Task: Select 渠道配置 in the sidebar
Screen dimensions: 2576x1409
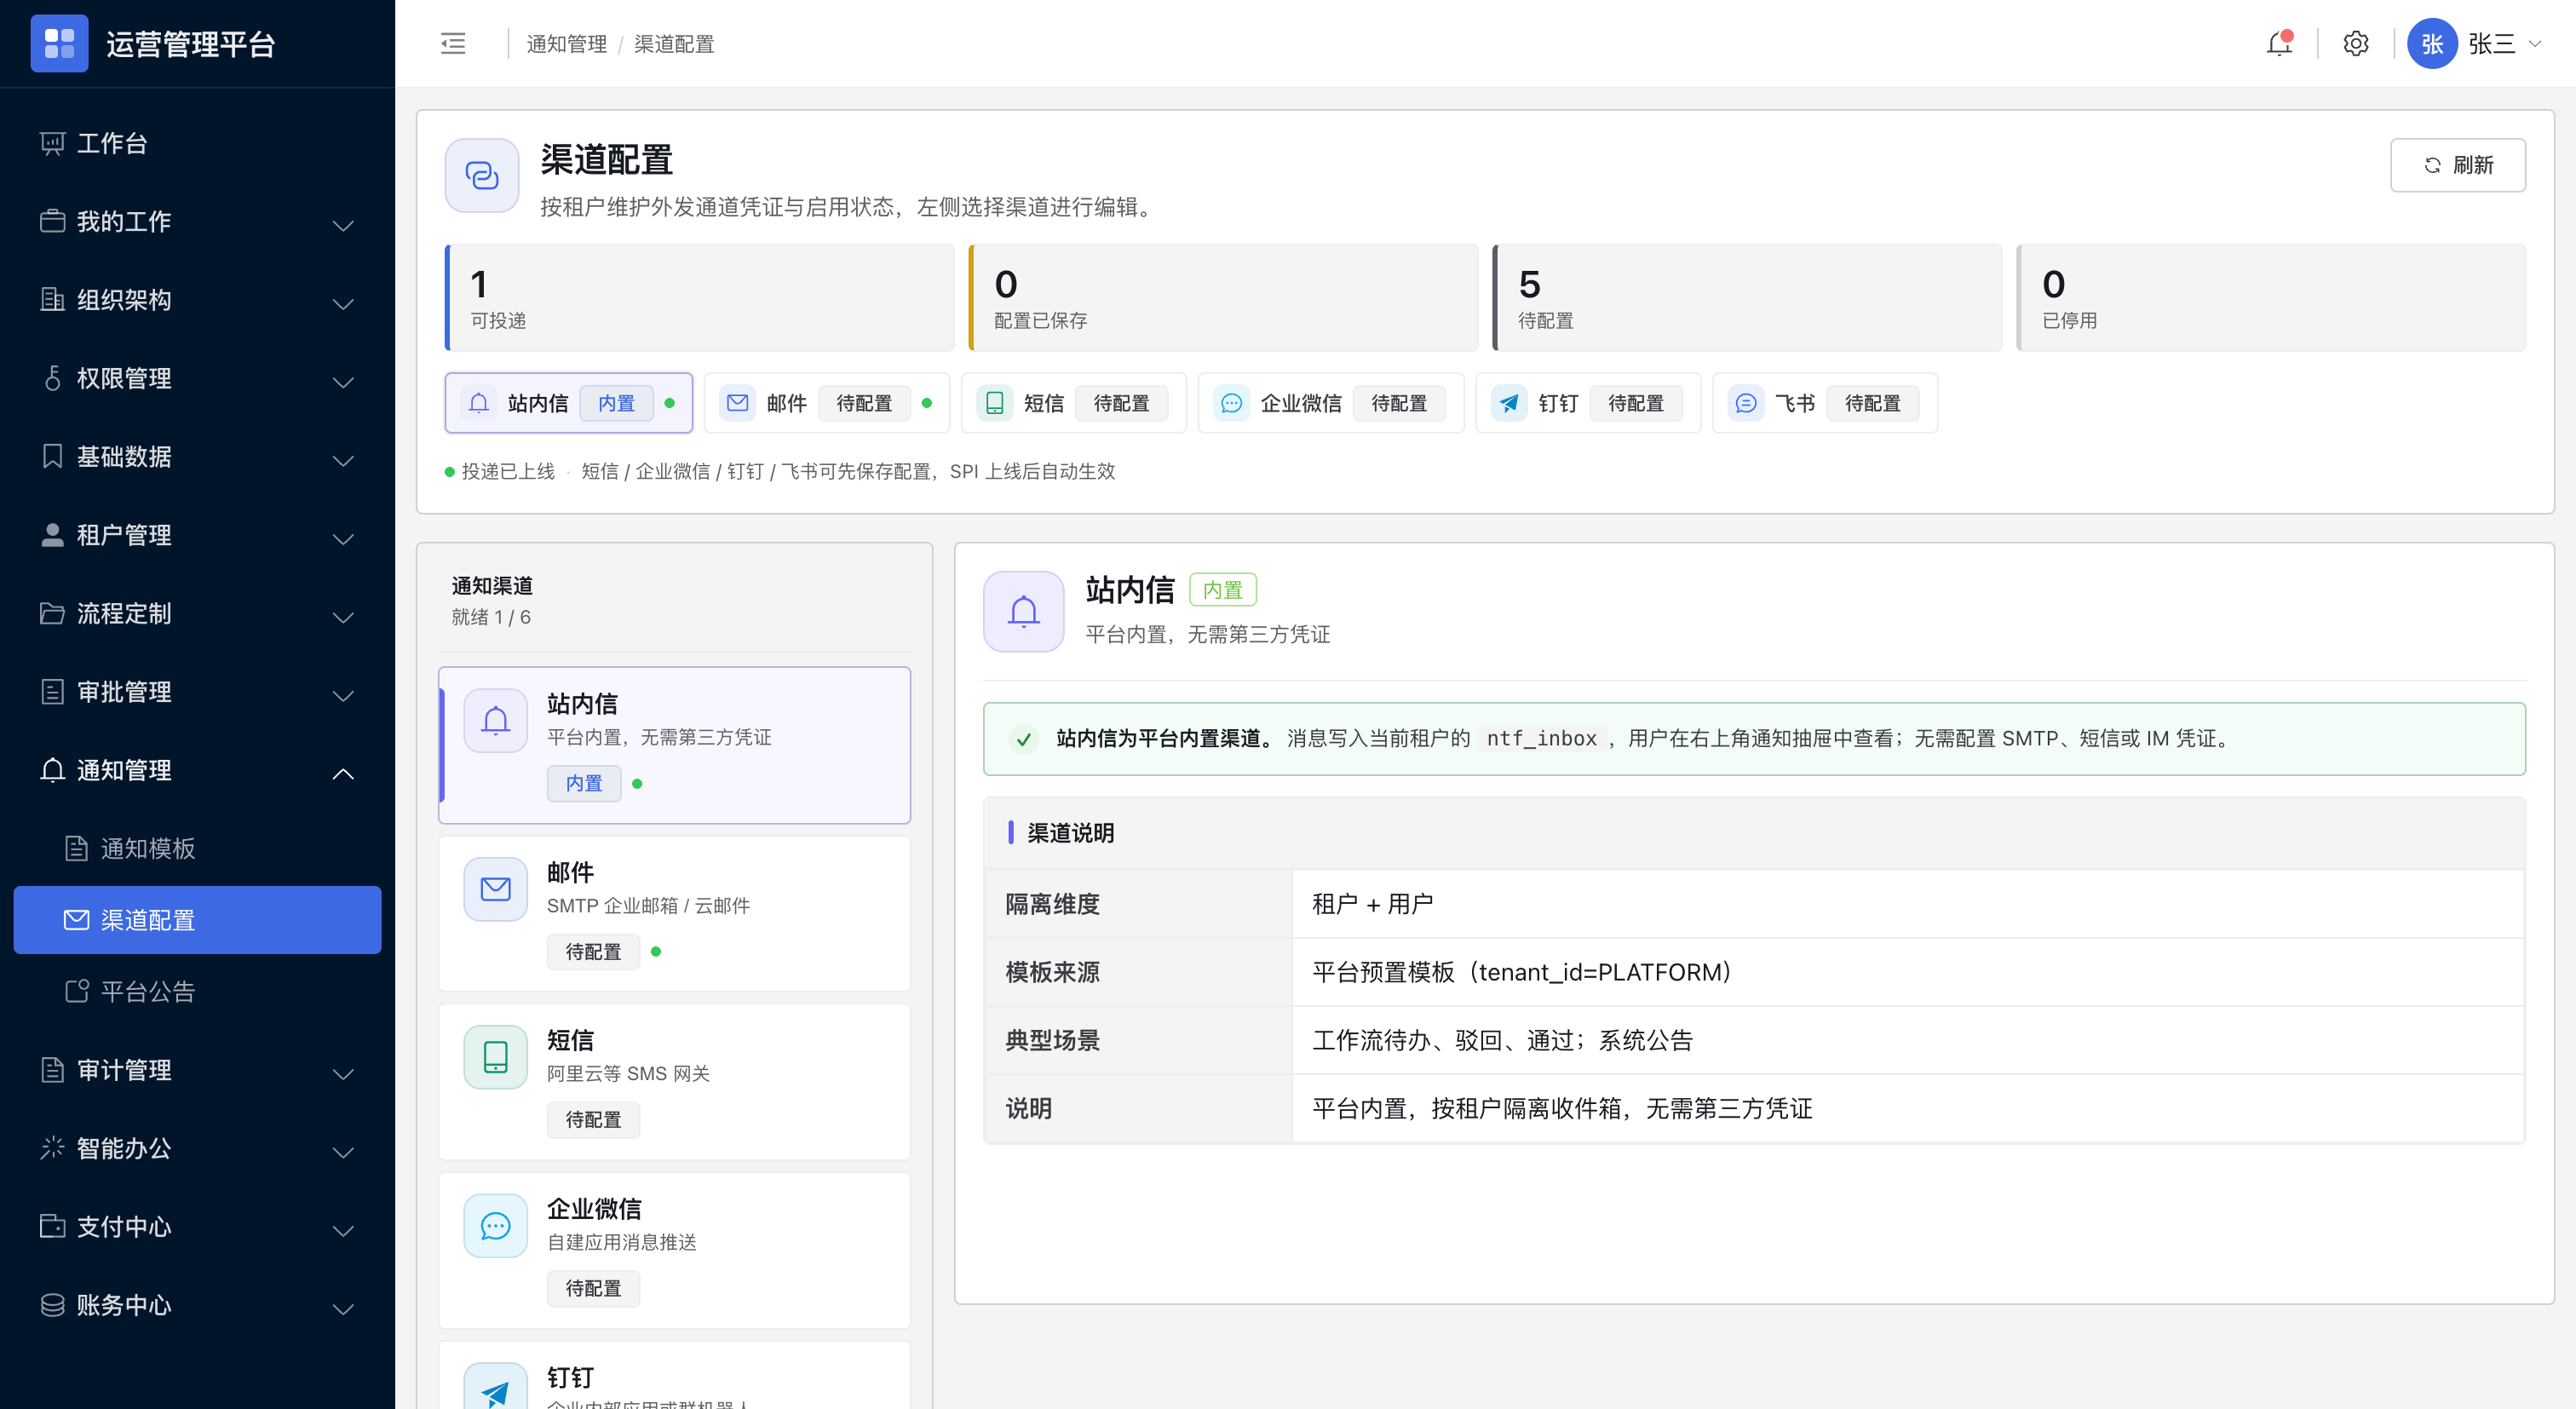Action: tap(197, 920)
